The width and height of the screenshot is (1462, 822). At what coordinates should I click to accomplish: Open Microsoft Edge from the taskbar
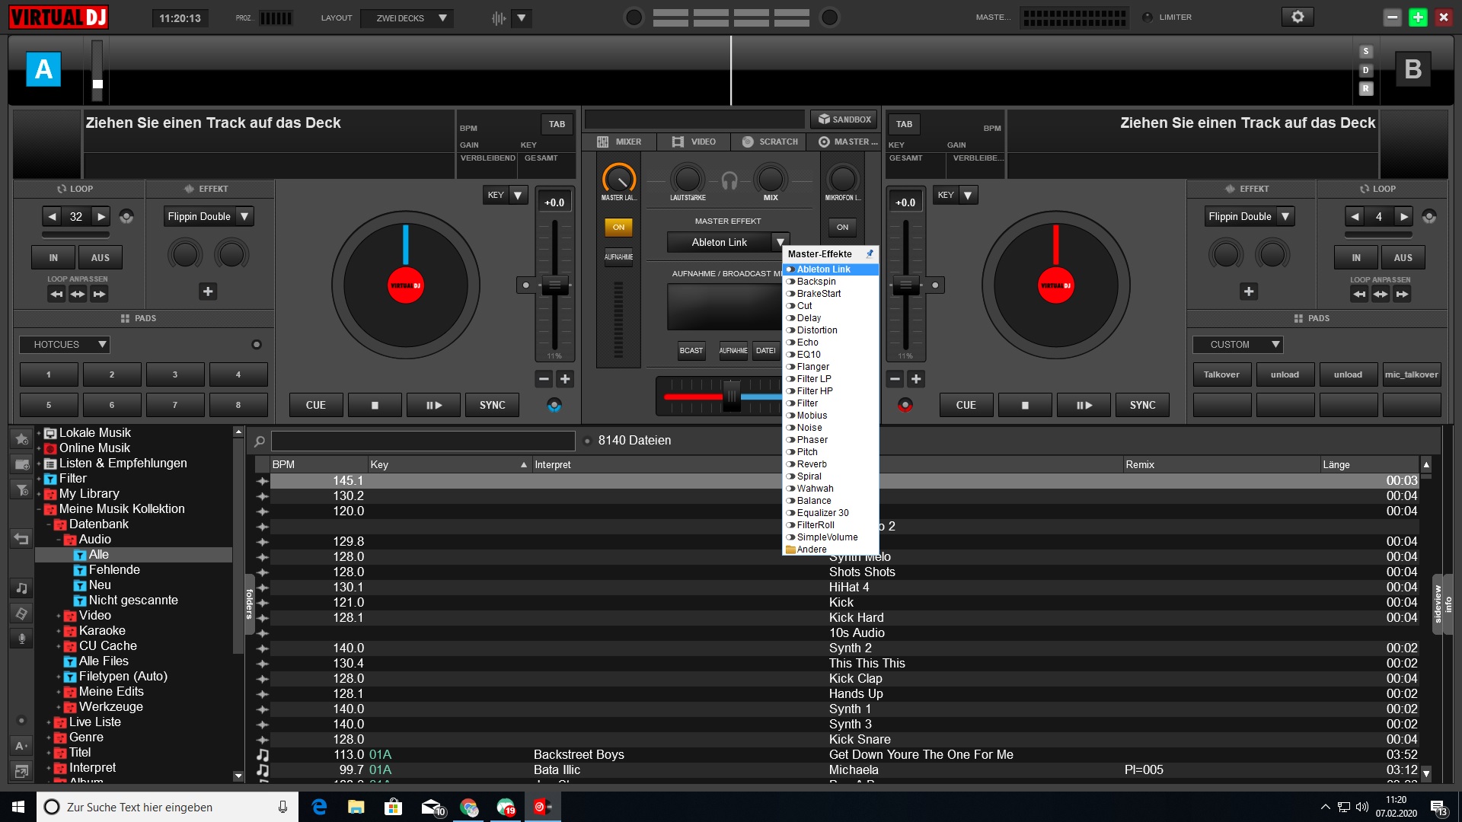tap(319, 807)
